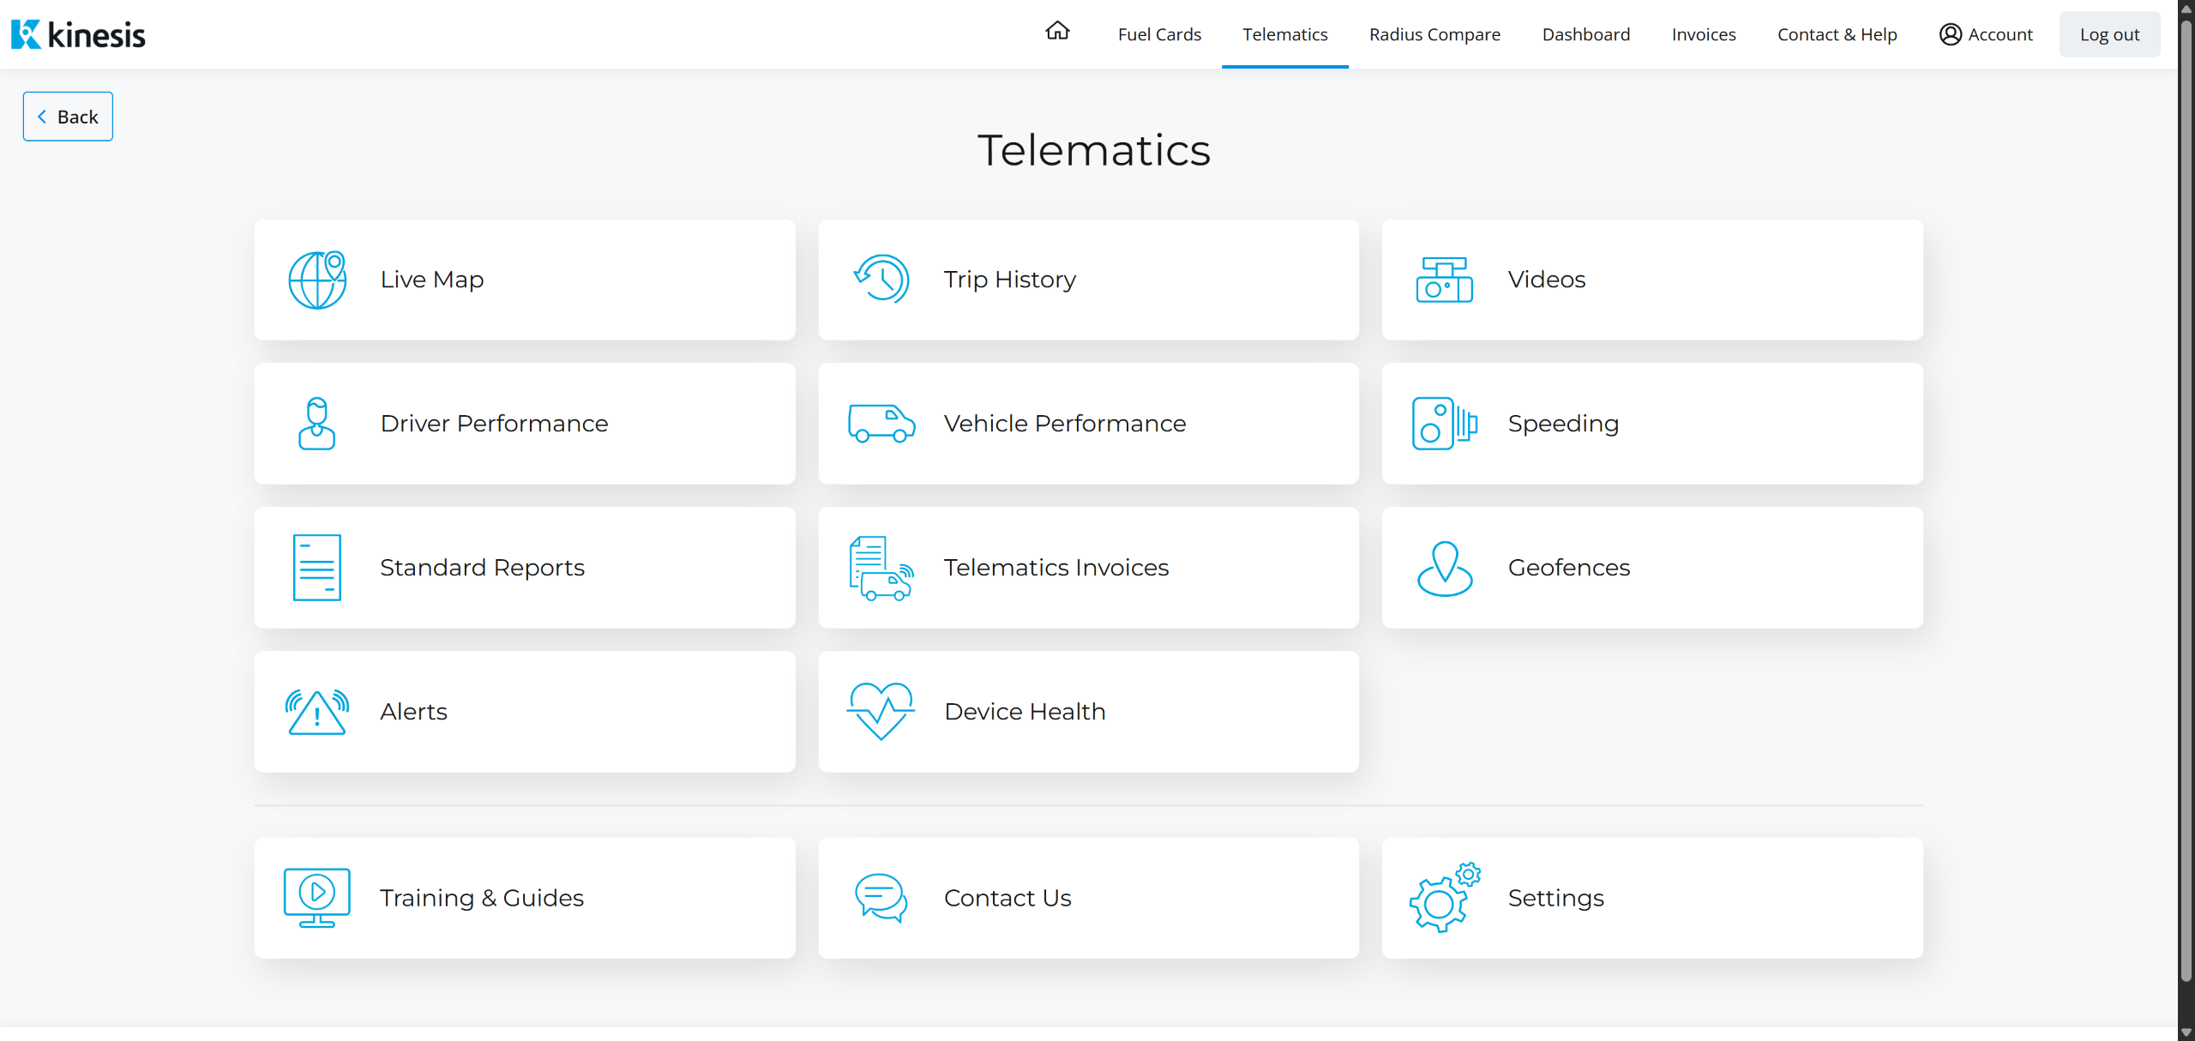Open the Account link
The width and height of the screenshot is (2195, 1041).
[1986, 34]
